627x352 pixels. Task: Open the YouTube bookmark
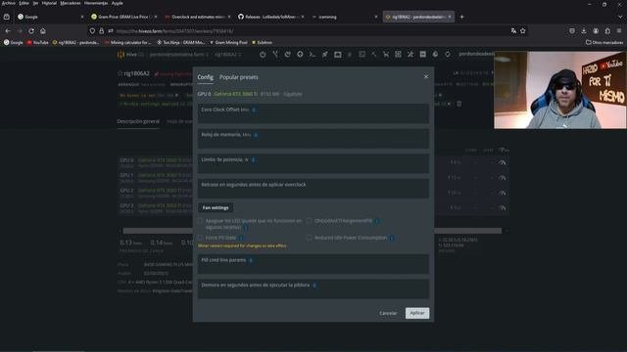[x=37, y=42]
